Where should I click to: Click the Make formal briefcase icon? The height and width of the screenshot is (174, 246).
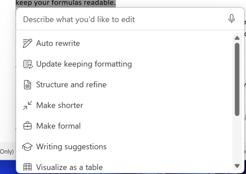pyautogui.click(x=27, y=126)
